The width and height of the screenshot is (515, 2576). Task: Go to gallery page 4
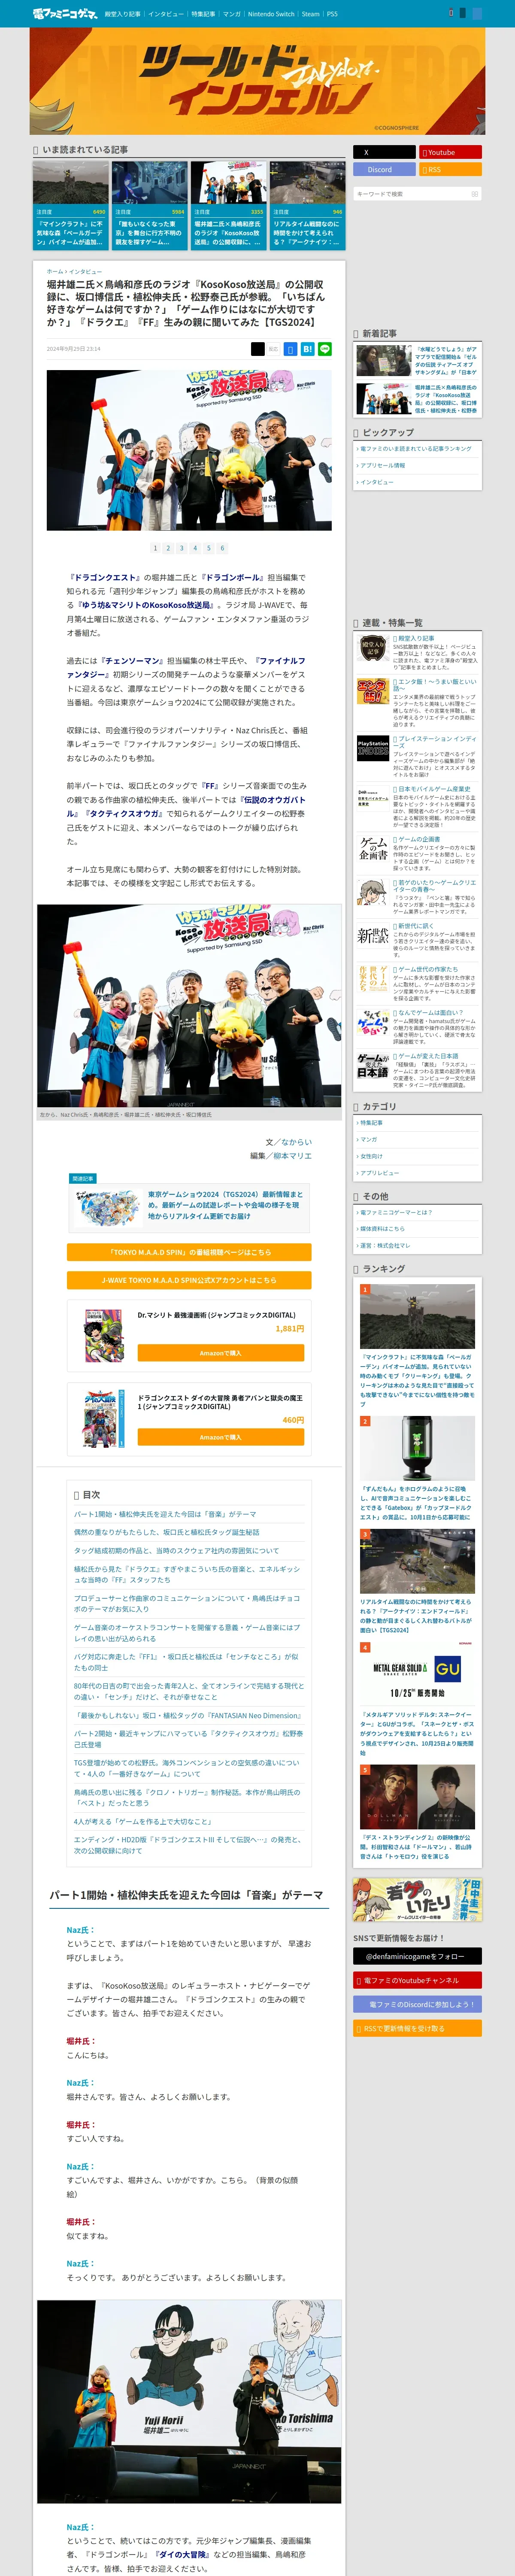click(195, 548)
